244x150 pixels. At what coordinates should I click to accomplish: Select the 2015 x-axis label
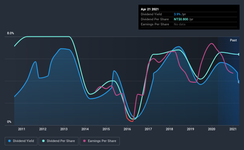click(x=106, y=129)
